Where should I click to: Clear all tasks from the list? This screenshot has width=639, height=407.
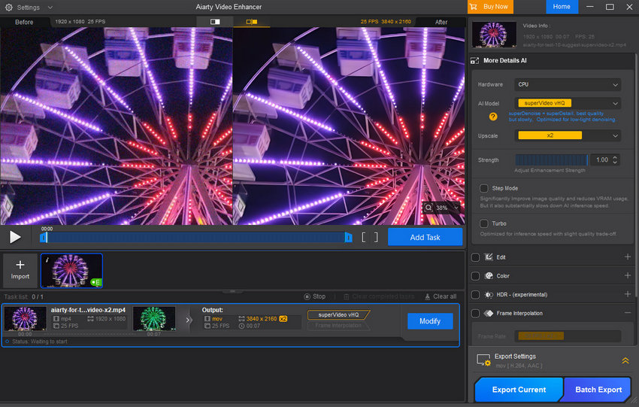pyautogui.click(x=441, y=296)
